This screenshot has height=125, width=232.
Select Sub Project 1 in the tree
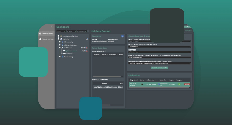[x=69, y=54]
